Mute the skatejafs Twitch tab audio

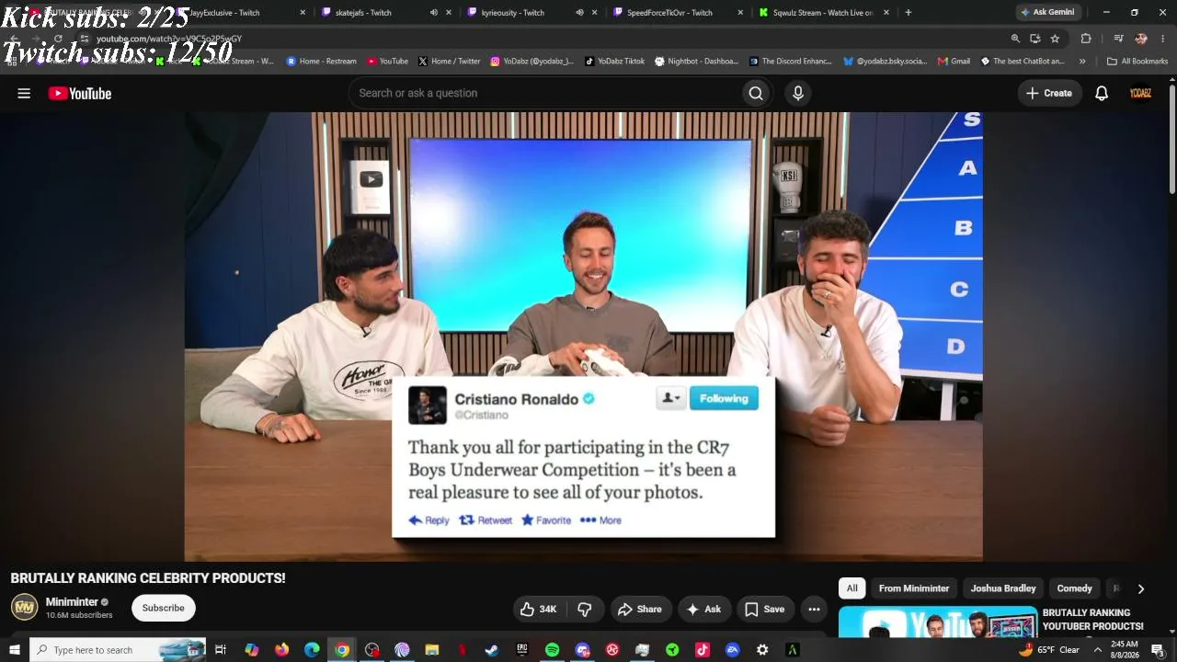[434, 13]
